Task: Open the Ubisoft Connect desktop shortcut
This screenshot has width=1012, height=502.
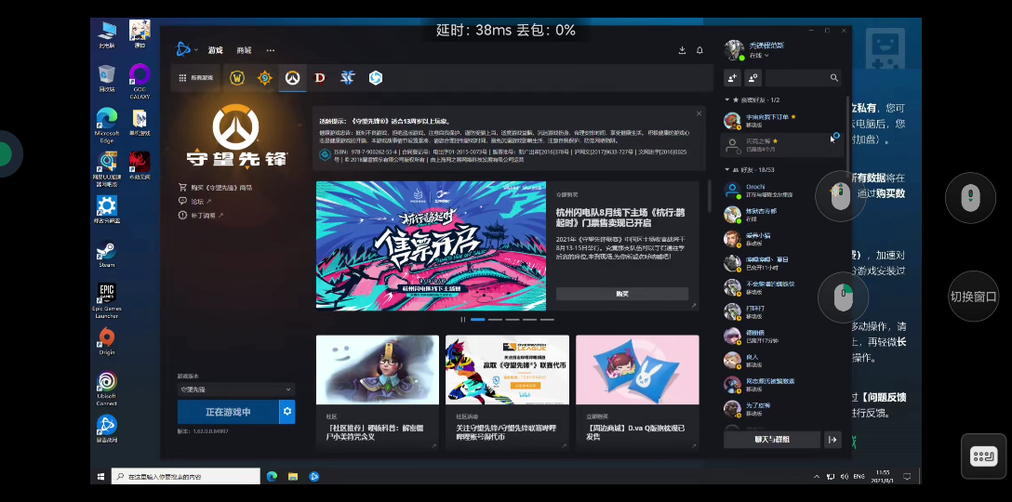Action: (106, 390)
